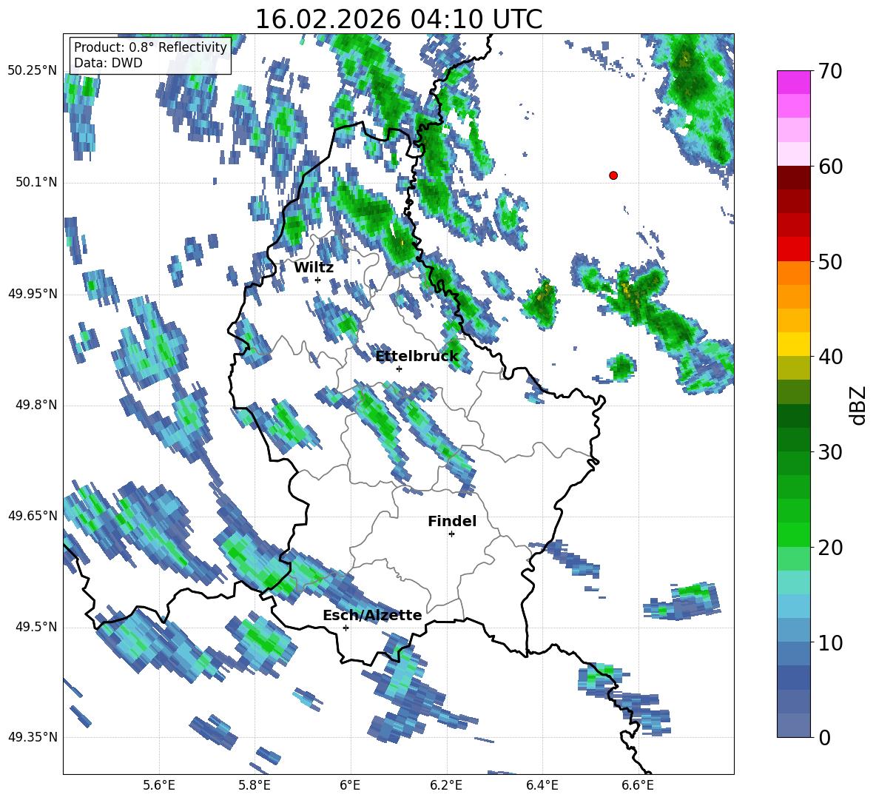Click the 49.65°N latitude label
Image resolution: width=876 pixels, height=800 pixels.
33,515
